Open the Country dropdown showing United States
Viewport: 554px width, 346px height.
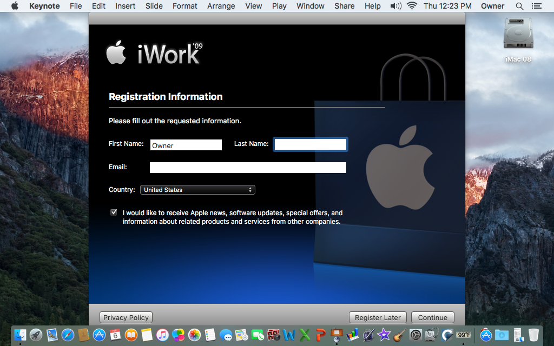point(197,190)
